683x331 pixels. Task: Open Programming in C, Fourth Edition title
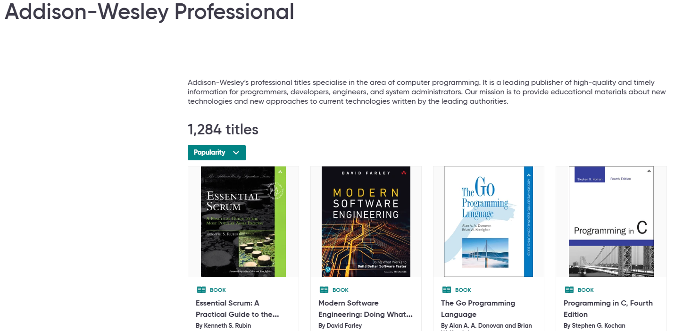[x=608, y=308]
